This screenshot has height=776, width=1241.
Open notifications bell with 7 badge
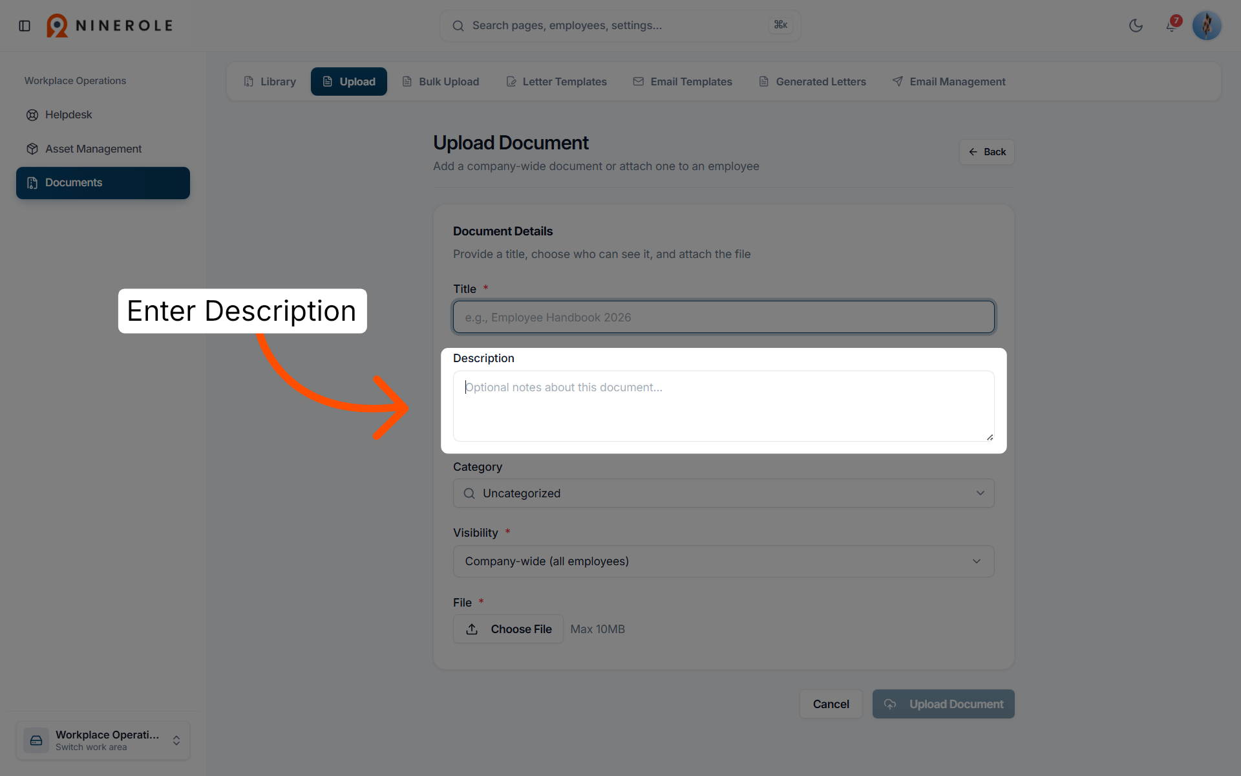(1172, 25)
